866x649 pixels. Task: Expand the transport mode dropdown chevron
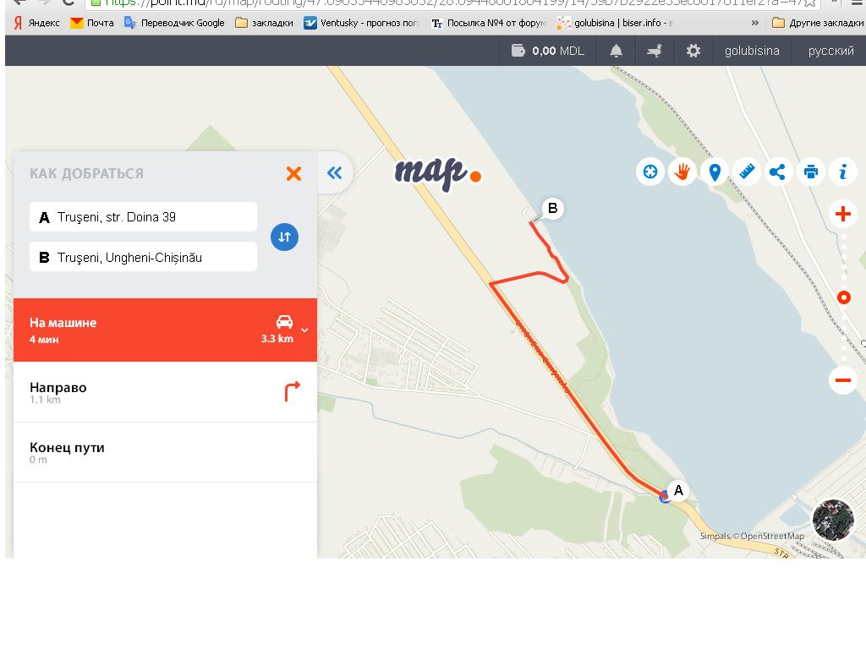pyautogui.click(x=304, y=330)
